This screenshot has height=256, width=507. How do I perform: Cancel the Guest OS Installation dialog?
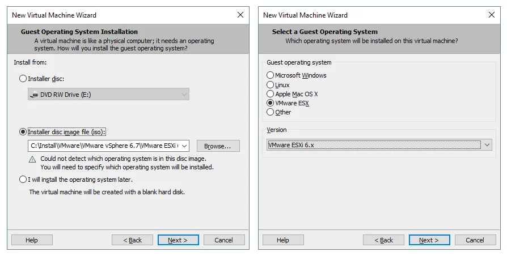pos(224,240)
